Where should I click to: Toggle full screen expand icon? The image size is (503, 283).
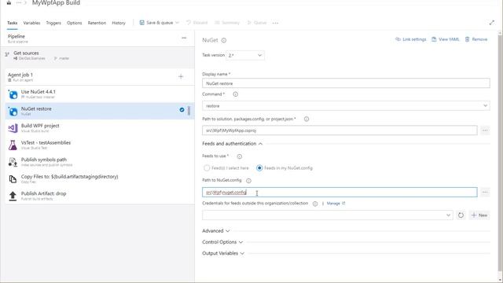pos(492,23)
